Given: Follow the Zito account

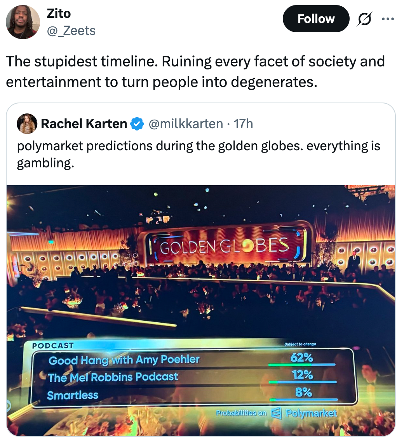Looking at the screenshot, I should [316, 19].
